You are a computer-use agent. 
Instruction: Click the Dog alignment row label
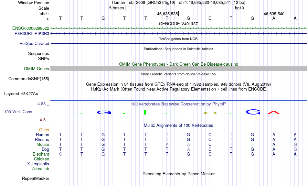(x=46, y=149)
